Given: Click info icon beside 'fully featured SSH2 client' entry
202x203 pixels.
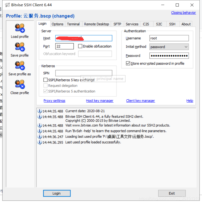Looking at the screenshot, I should [40, 117].
